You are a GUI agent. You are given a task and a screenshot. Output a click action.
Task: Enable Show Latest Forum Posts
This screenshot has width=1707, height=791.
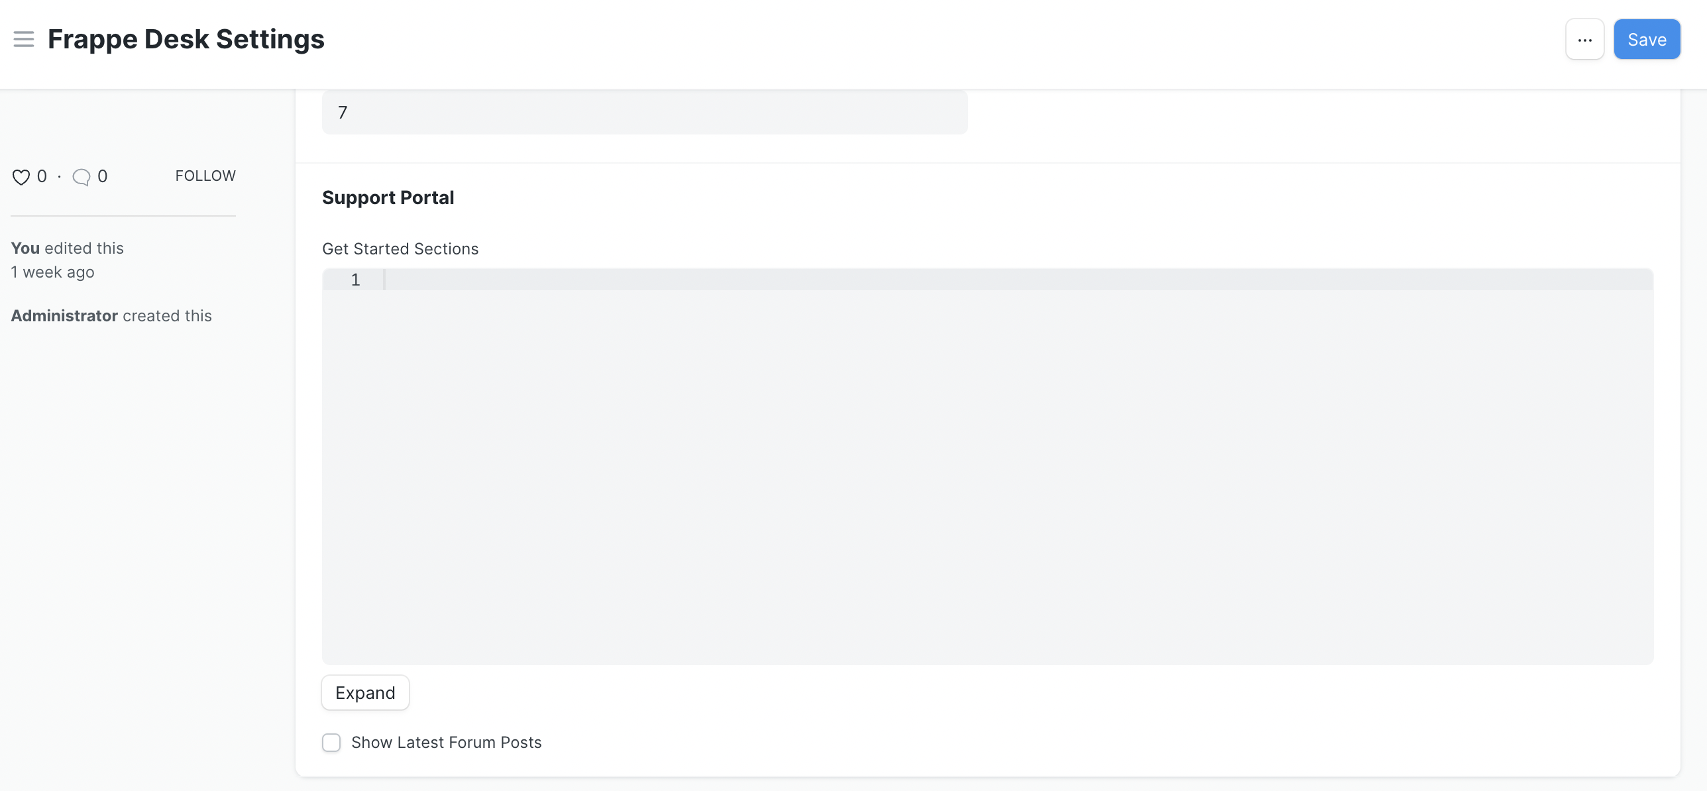click(x=331, y=743)
